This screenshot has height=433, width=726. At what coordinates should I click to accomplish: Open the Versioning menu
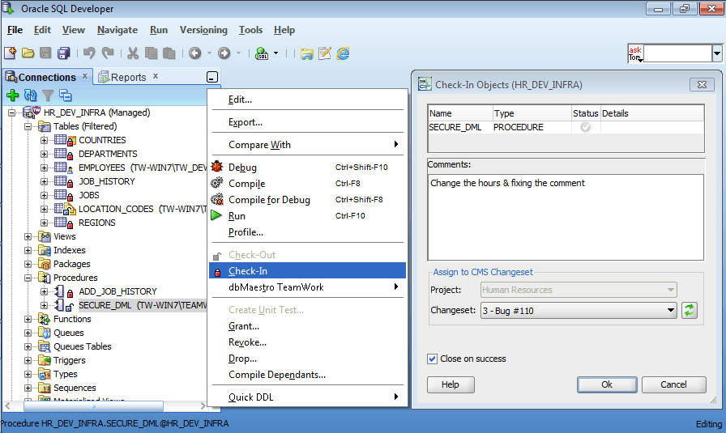[x=203, y=30]
